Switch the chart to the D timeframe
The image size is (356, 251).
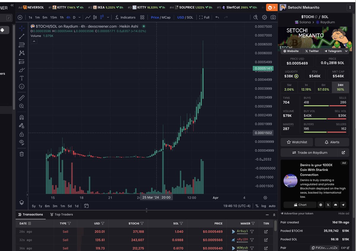pos(74,17)
